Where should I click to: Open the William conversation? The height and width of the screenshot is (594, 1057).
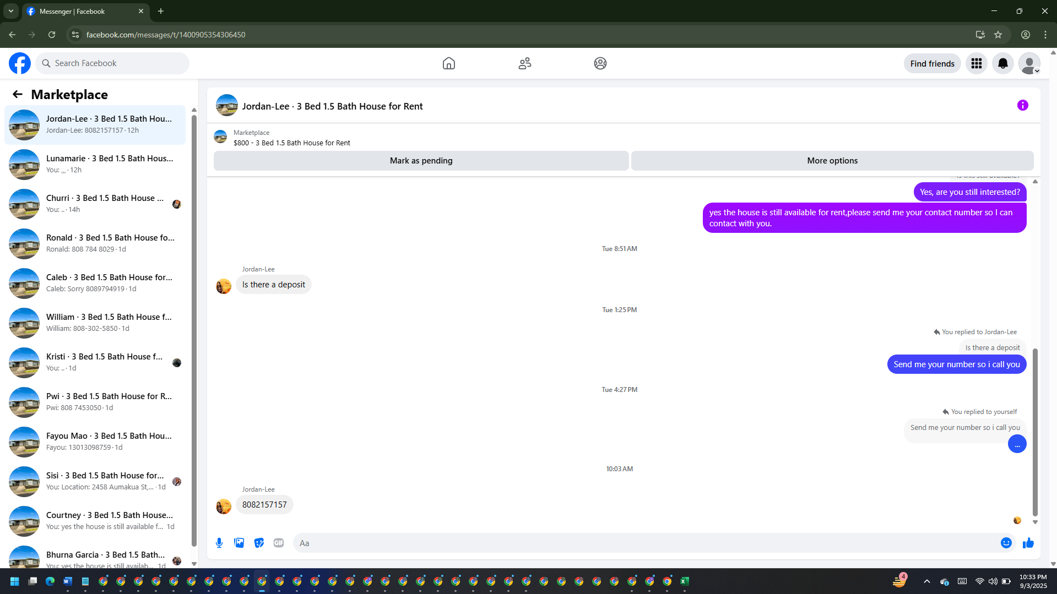coord(95,323)
